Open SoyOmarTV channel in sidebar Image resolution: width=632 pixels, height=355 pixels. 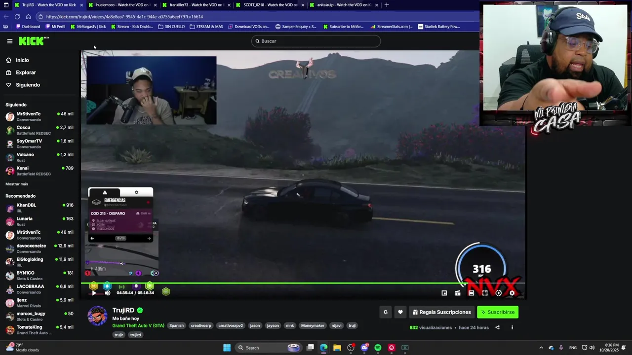pos(39,144)
